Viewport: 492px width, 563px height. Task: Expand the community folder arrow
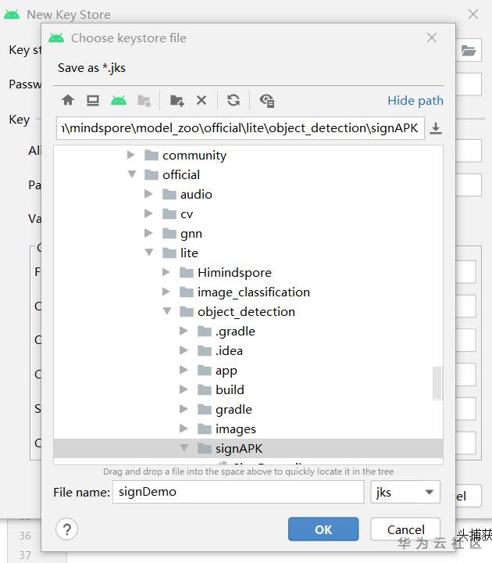coord(131,155)
